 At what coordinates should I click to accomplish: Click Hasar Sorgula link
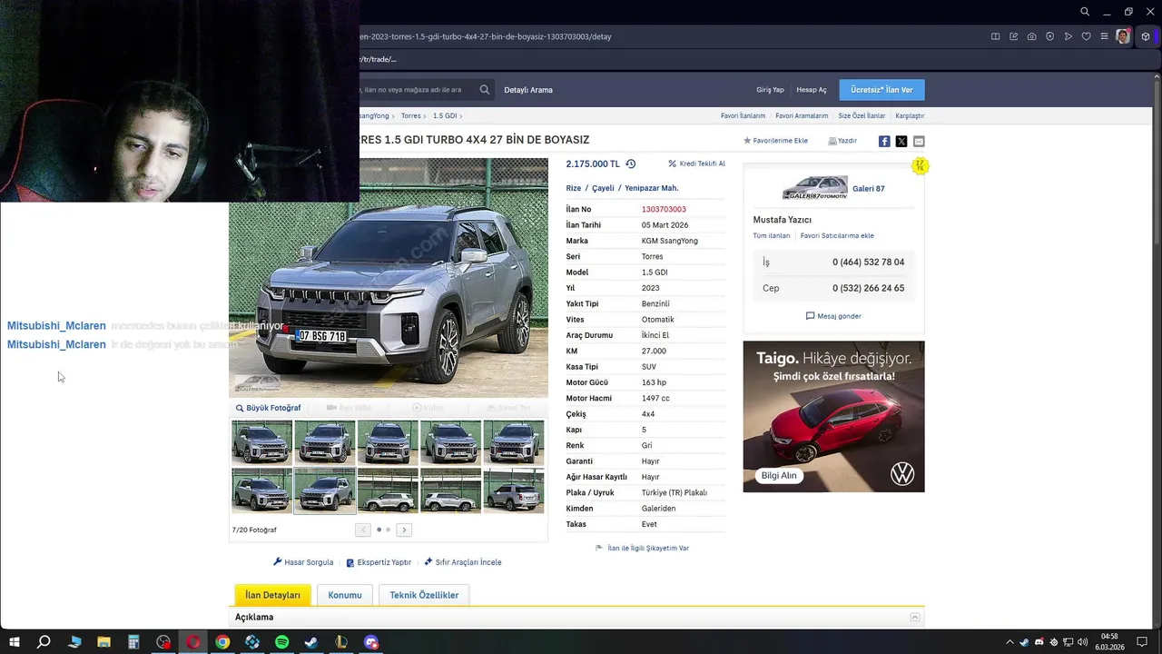tap(303, 562)
